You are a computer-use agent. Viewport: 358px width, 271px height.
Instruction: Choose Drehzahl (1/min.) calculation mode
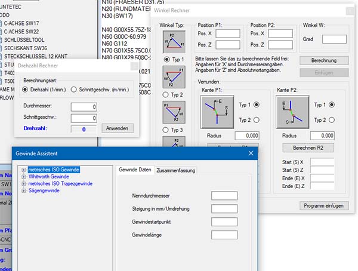click(x=25, y=90)
